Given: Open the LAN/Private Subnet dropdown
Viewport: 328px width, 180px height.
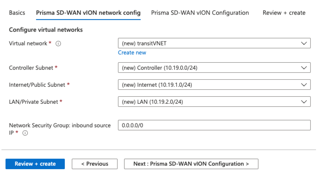Looking at the screenshot, I should [214, 102].
